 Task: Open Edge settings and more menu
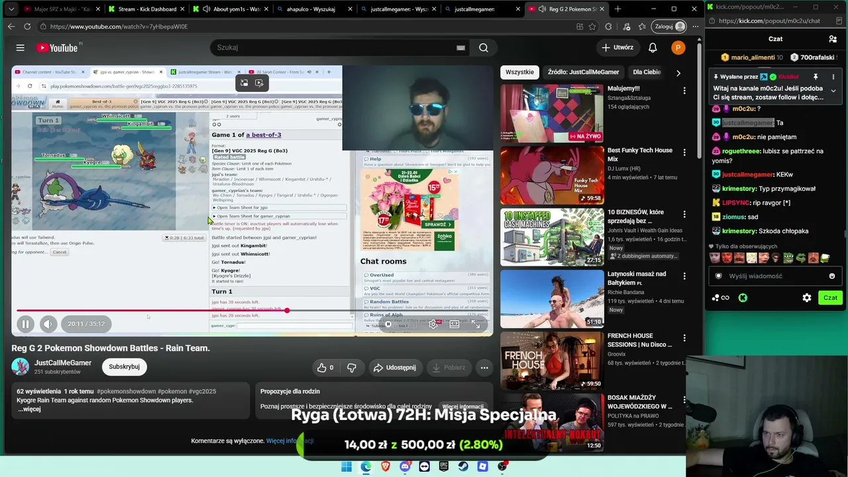[695, 26]
